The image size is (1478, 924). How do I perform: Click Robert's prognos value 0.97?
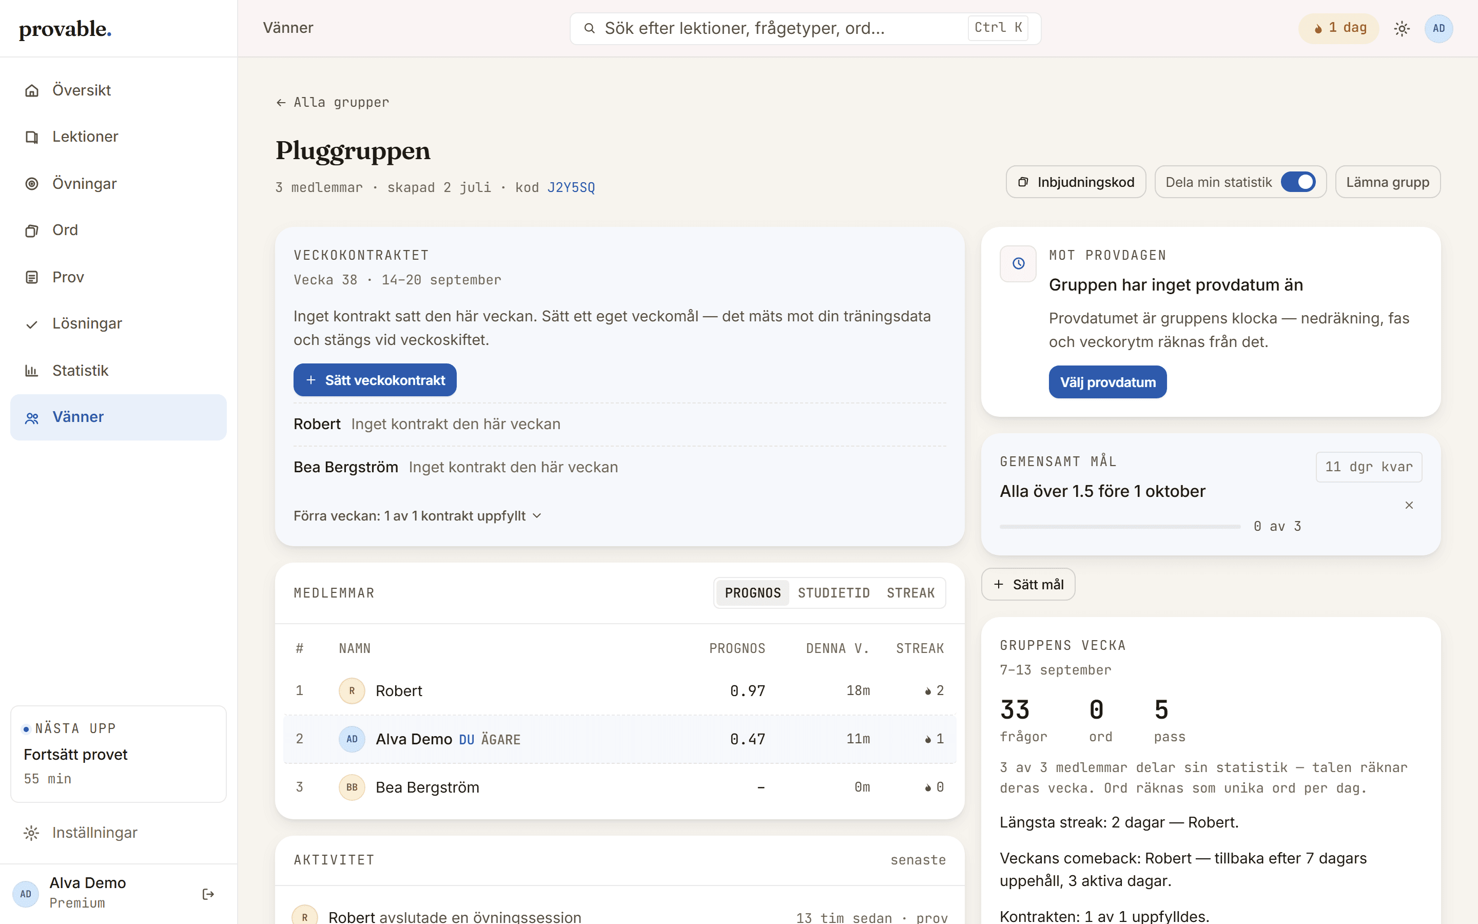coord(748,691)
